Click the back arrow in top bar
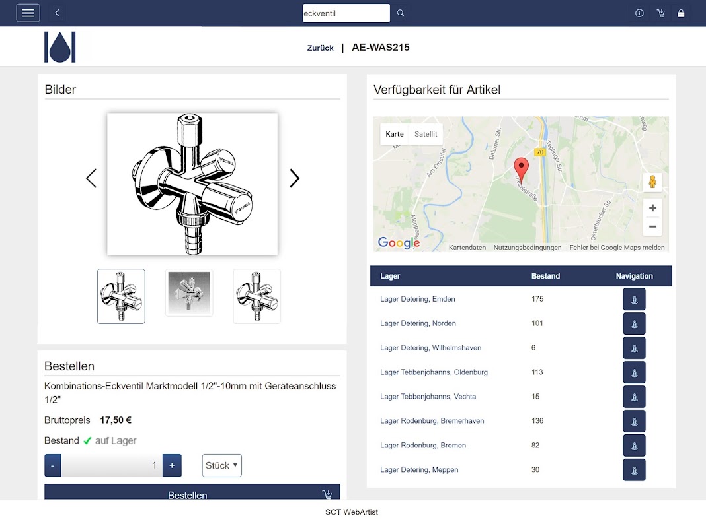Screen dimensions: 706x528 [x=57, y=13]
